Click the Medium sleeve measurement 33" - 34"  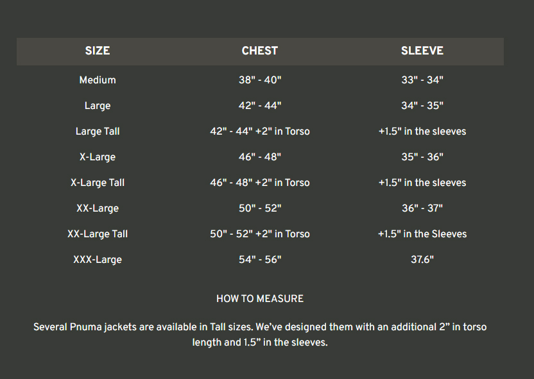pos(422,80)
